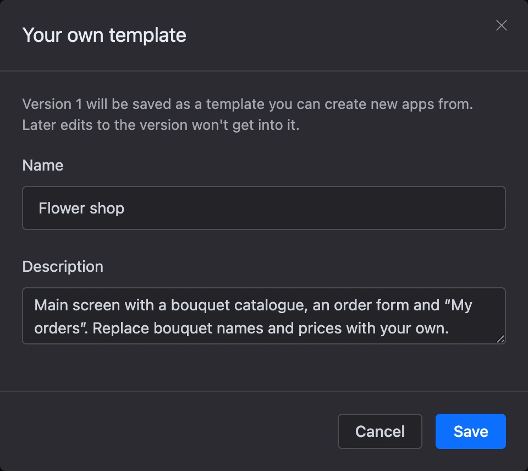The height and width of the screenshot is (471, 528).
Task: Cancel the template dialog
Action: 380,431
